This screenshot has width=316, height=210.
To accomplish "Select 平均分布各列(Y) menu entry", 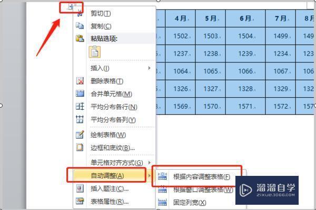I will [x=113, y=120].
